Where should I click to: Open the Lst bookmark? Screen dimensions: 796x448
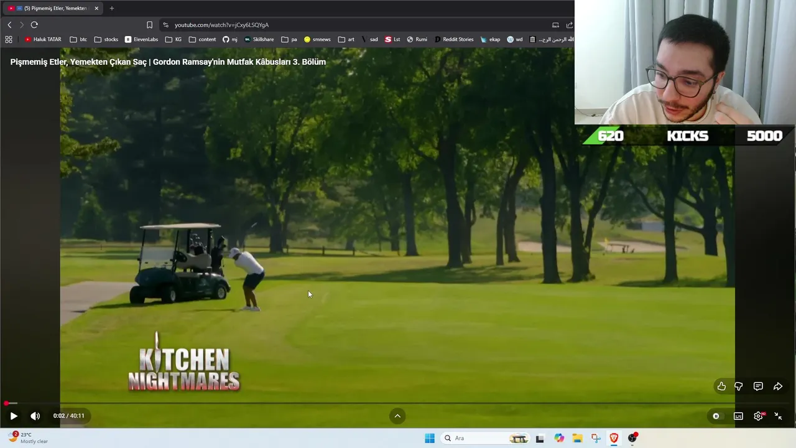pyautogui.click(x=392, y=39)
